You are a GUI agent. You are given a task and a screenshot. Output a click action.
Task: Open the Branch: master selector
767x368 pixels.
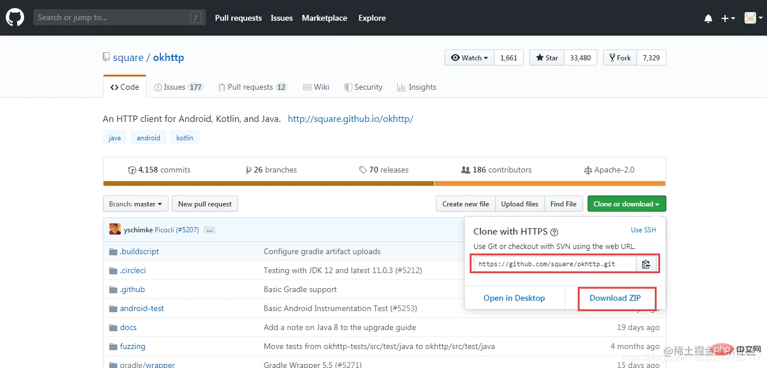(x=136, y=204)
